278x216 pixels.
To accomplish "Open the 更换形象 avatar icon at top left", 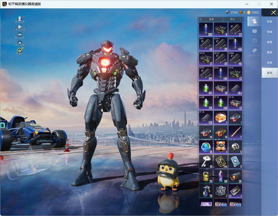I will (x=20, y=18).
